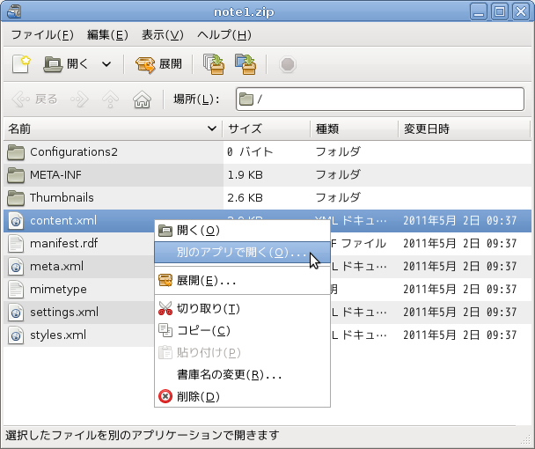Choose 開く(O) in the context menu
The height and width of the screenshot is (449, 535).
[242, 231]
